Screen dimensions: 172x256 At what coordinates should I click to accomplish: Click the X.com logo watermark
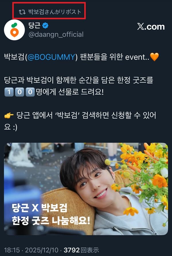(x=151, y=27)
